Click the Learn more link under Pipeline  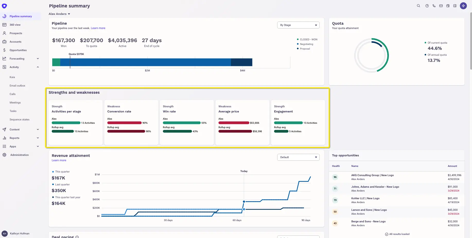pos(98,28)
